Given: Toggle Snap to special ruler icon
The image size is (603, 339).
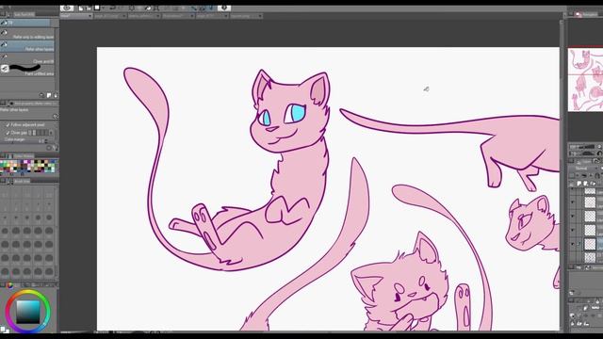Looking at the screenshot, I should pos(203,8).
